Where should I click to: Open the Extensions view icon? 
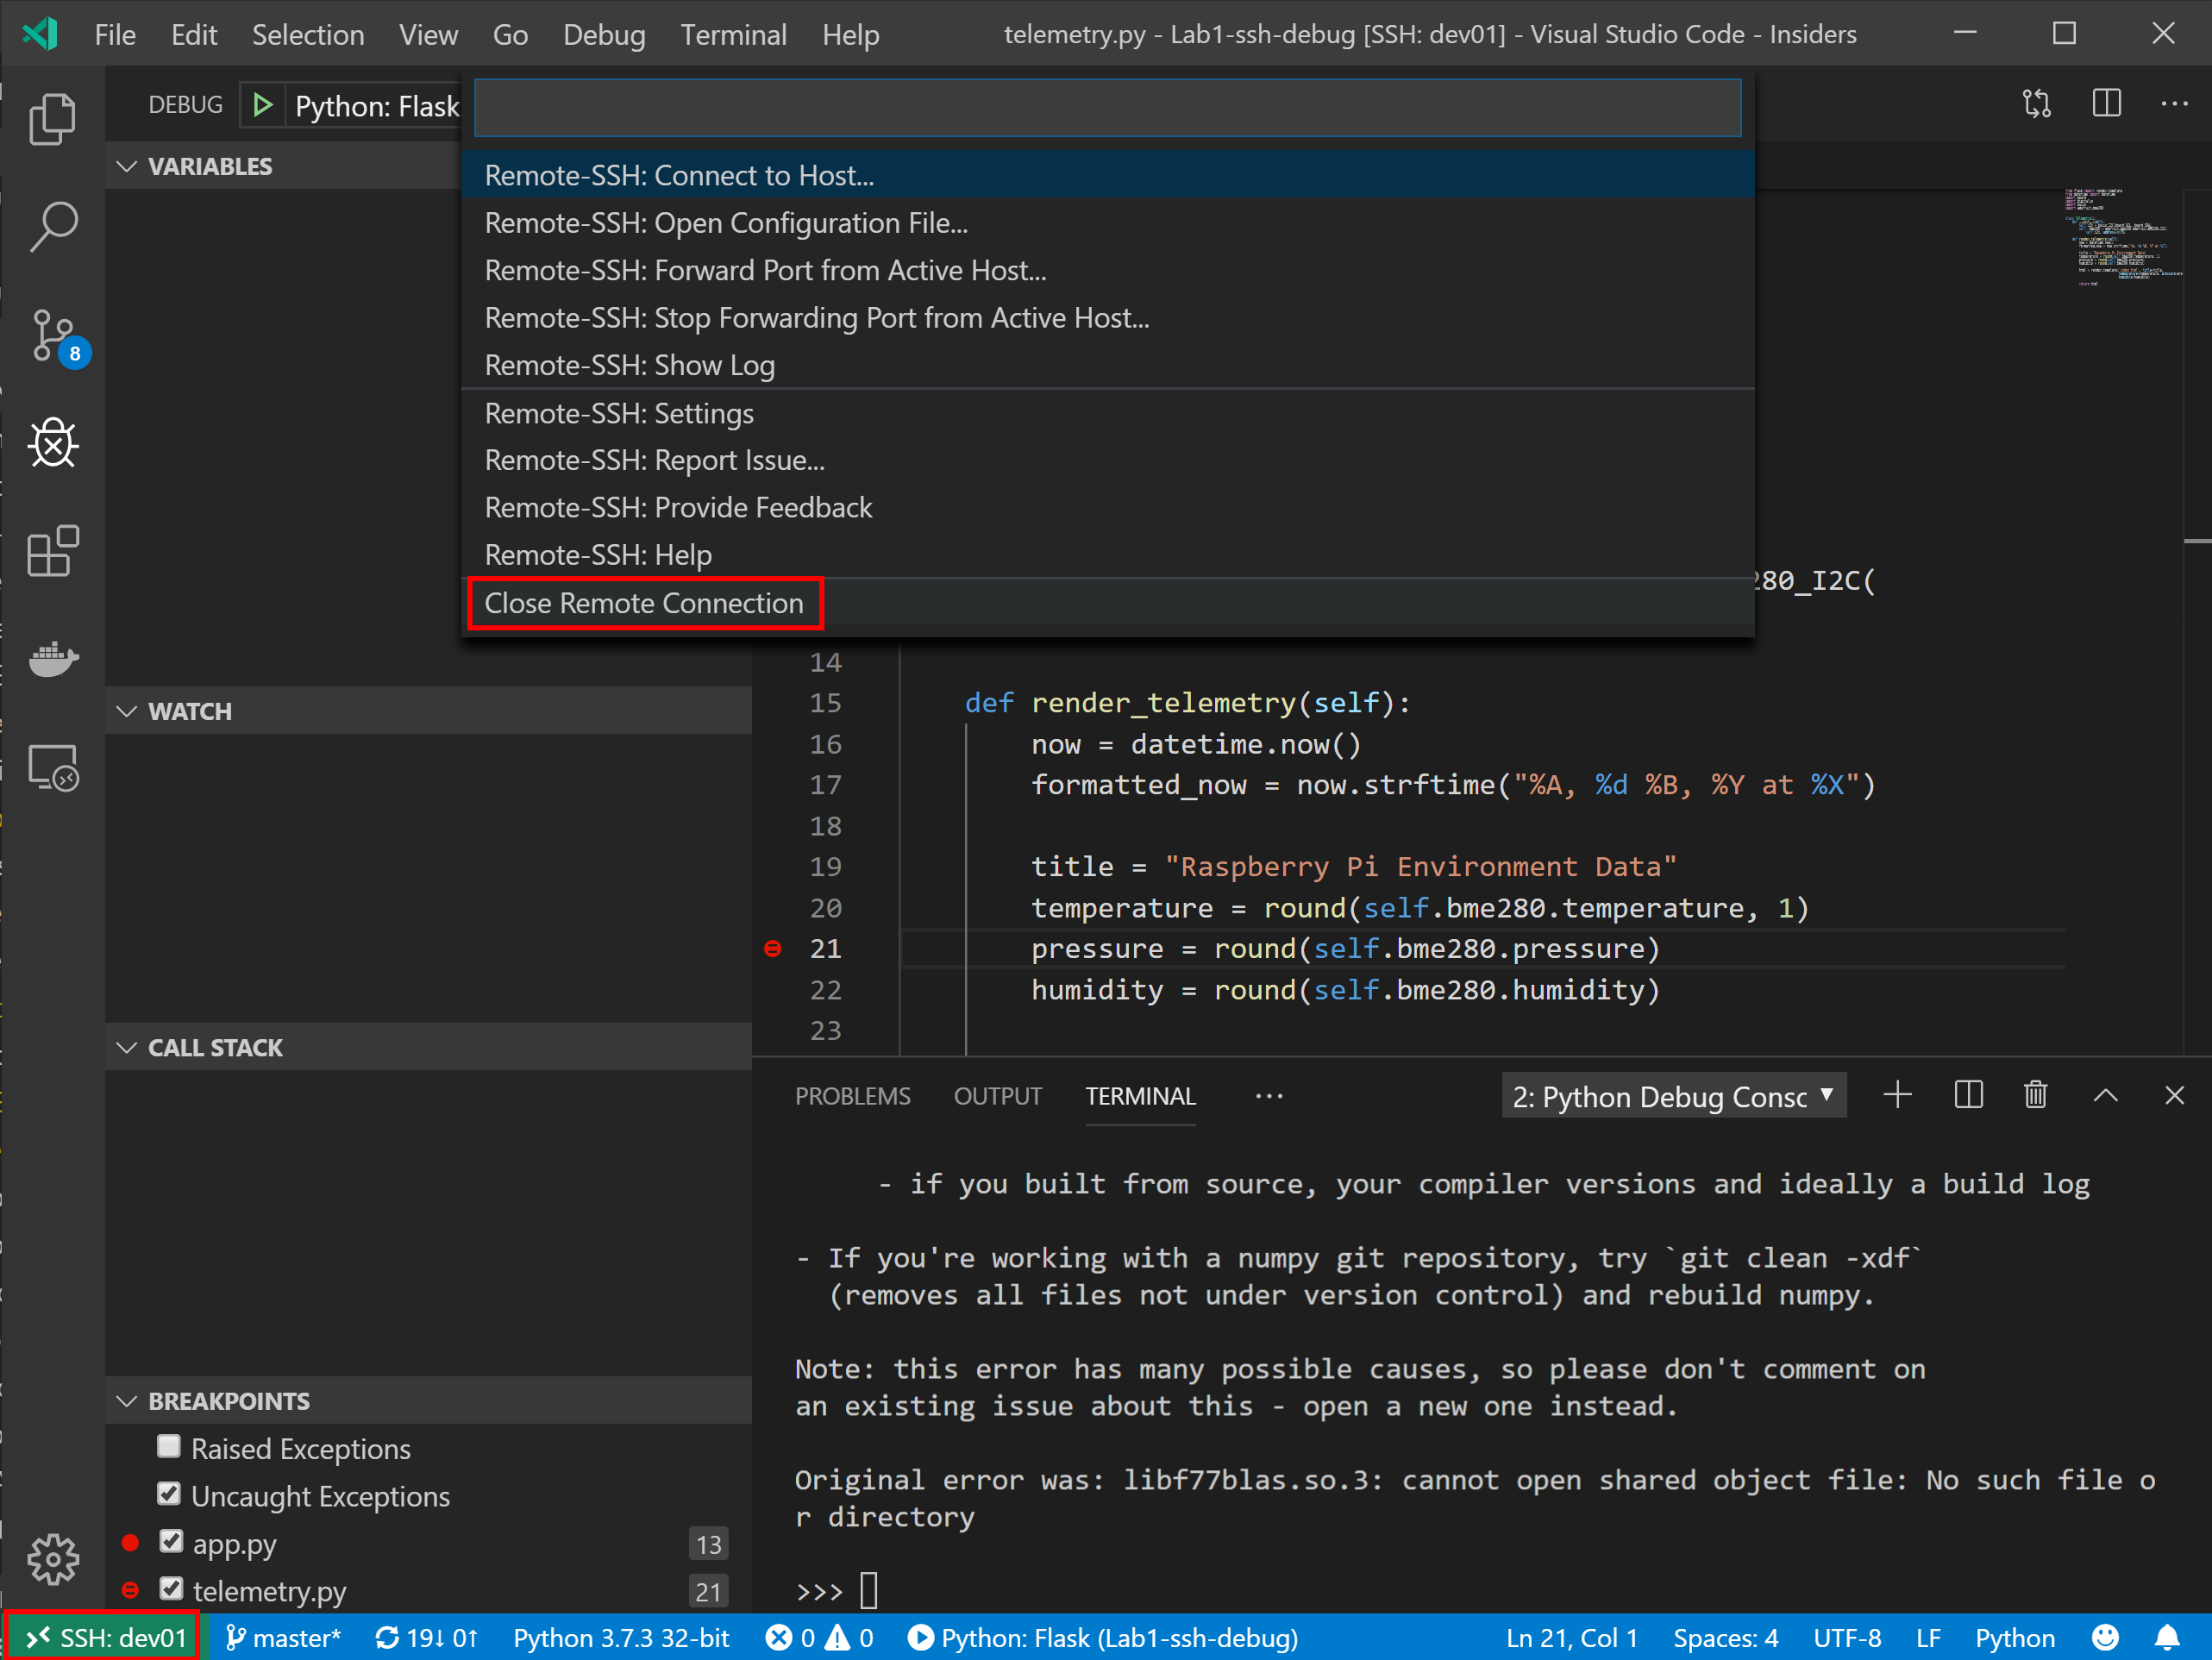(x=52, y=551)
